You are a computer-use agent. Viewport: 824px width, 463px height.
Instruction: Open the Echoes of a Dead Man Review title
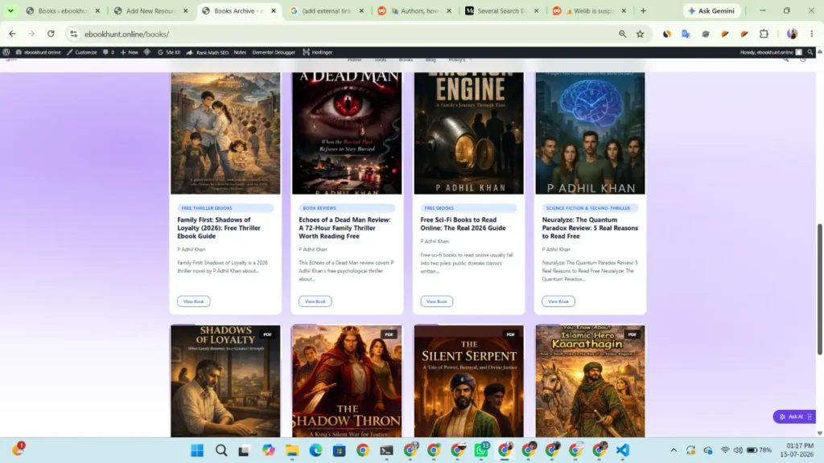click(x=344, y=227)
